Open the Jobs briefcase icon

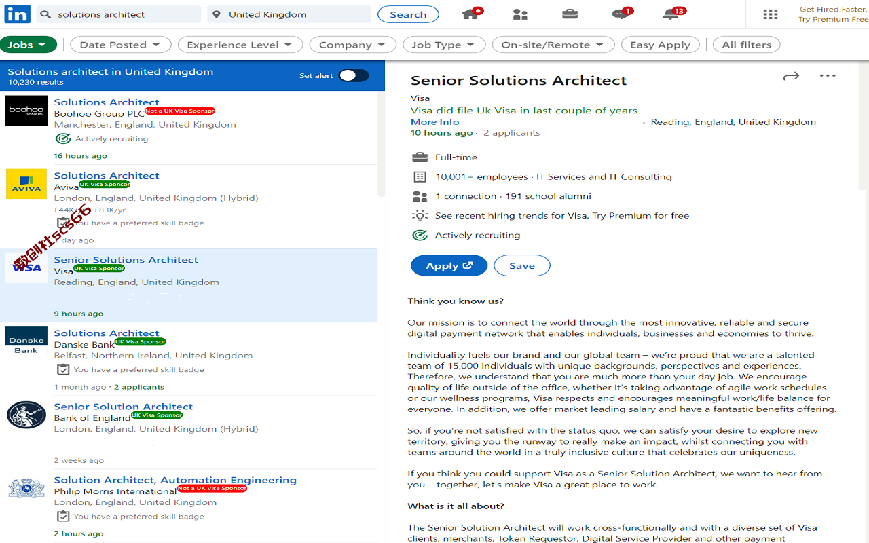[x=570, y=14]
